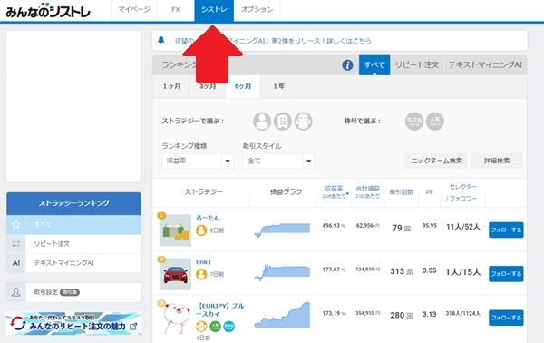Click the link1 red car thumbnail
544x343 pixels.
(175, 274)
